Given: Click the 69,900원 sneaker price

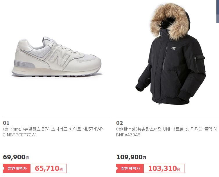Looking at the screenshot, I should click(x=16, y=157).
